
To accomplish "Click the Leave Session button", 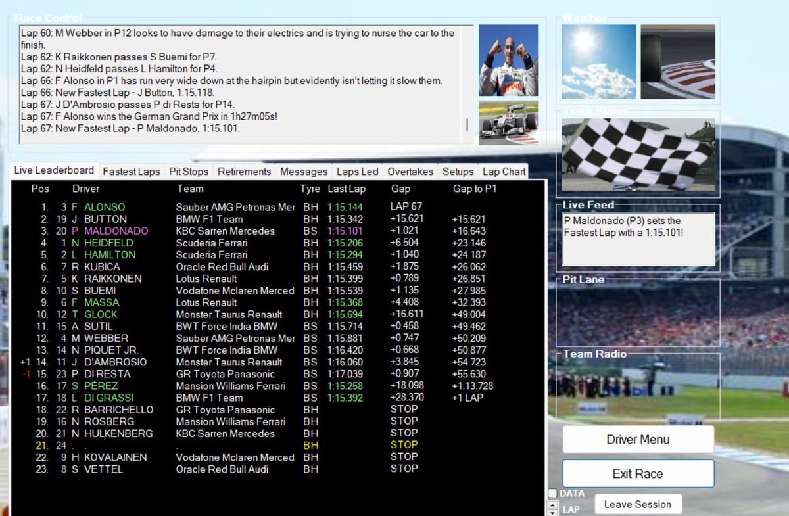I will (x=638, y=504).
